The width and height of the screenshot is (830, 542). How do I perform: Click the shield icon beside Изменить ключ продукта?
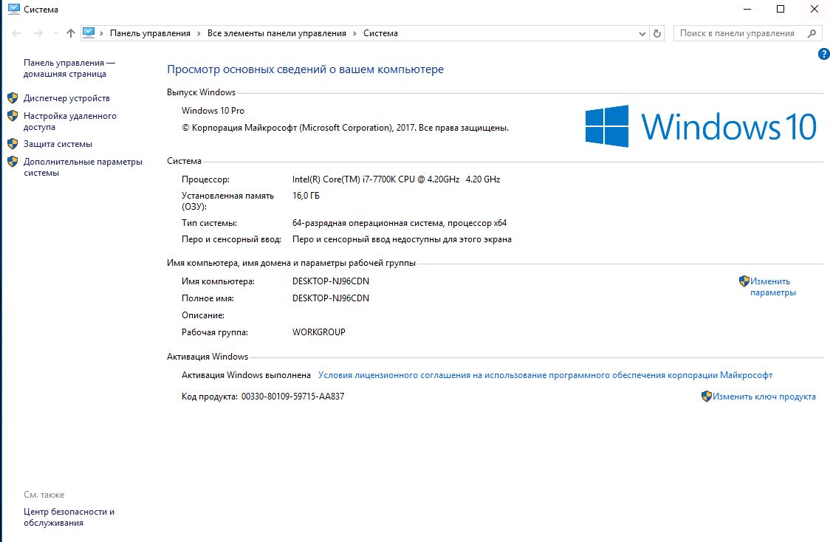[x=706, y=397]
